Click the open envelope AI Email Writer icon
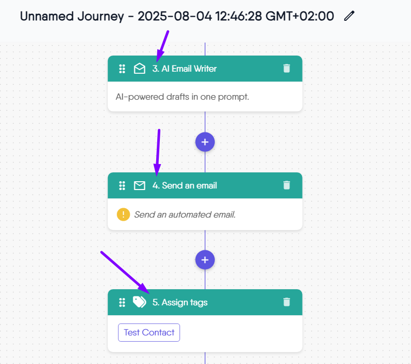This screenshot has width=411, height=364. [139, 69]
